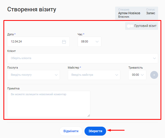Click the Введіть послугу service field
165x138 pixels.
point(30,75)
